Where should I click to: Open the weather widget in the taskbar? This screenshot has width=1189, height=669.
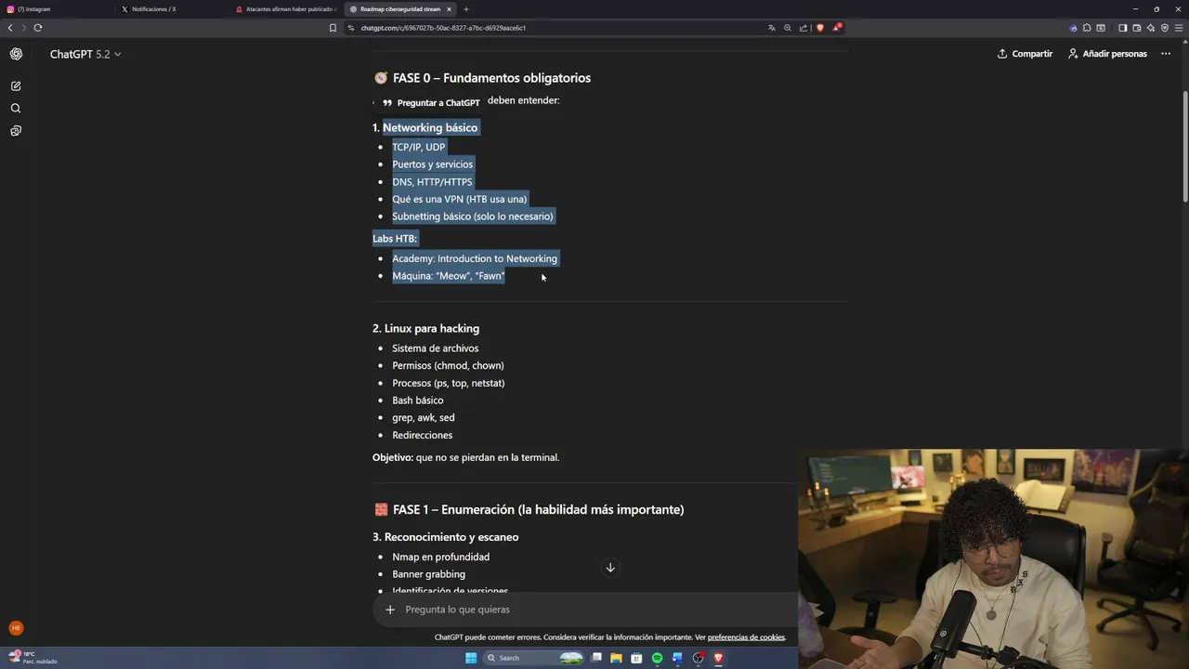33,658
